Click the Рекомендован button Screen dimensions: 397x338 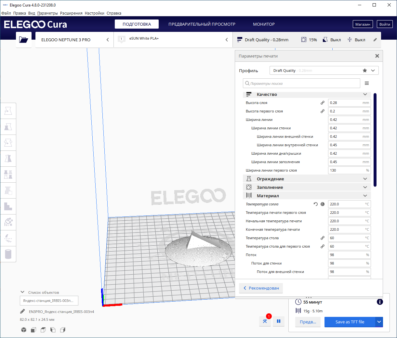(261, 288)
